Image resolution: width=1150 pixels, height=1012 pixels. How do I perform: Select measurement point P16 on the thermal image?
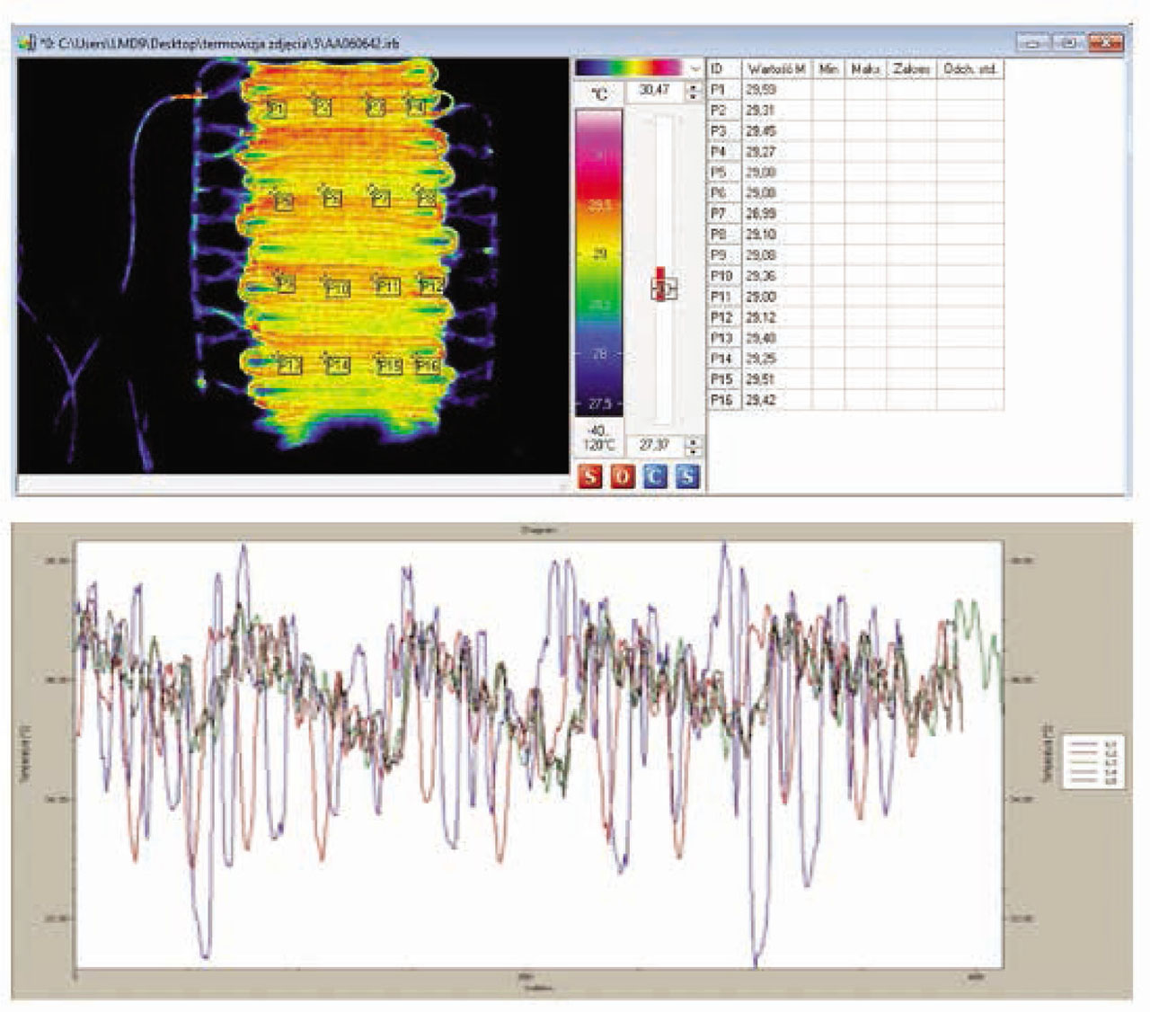click(429, 366)
